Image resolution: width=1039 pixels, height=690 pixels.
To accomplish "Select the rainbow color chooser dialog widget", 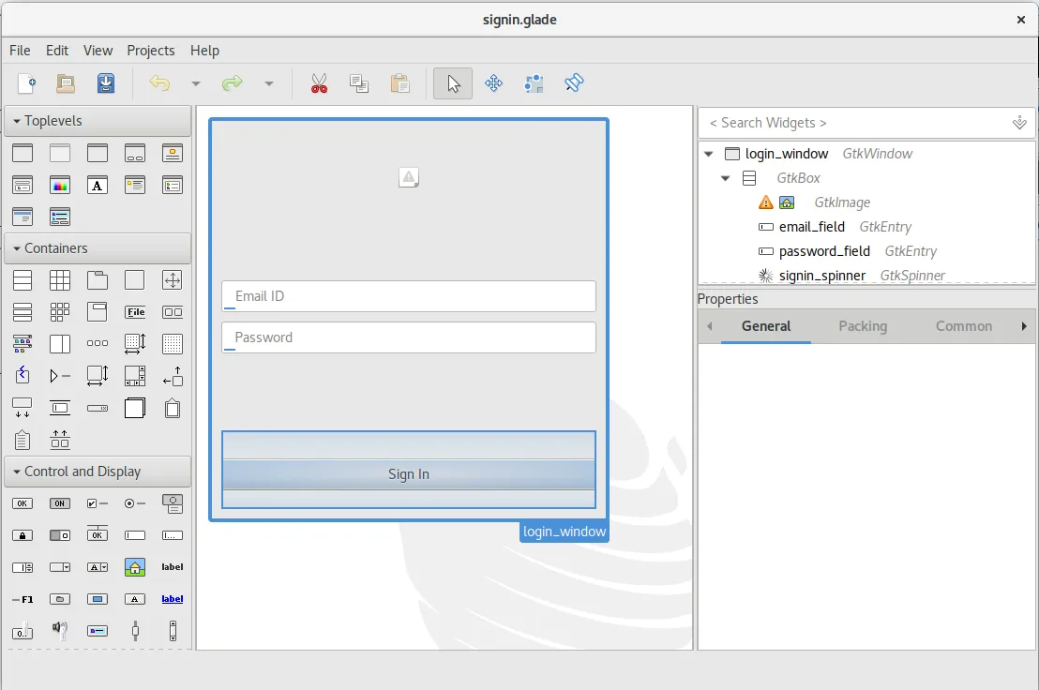I will point(60,185).
